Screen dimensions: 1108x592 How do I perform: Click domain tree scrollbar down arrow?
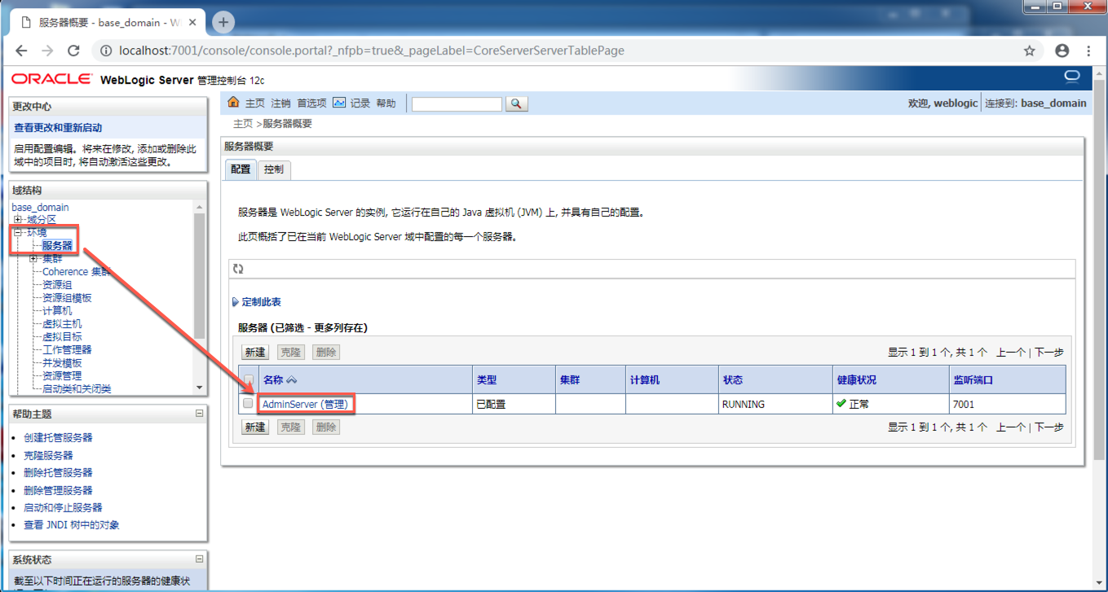(200, 388)
